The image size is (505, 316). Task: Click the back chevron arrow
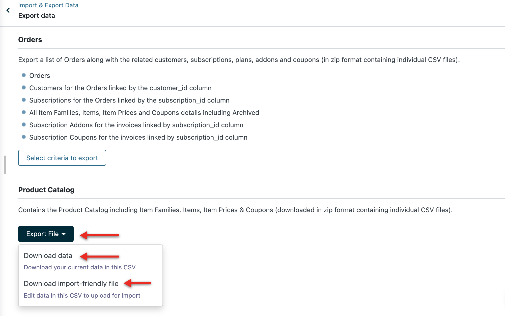coord(8,10)
